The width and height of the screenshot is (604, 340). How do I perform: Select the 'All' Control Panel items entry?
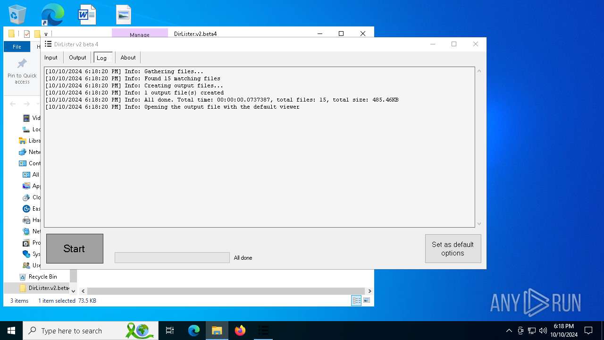(31, 175)
